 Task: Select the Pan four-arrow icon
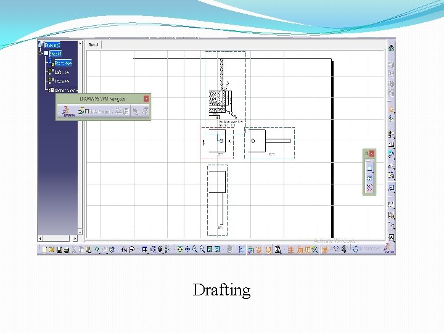point(187,249)
